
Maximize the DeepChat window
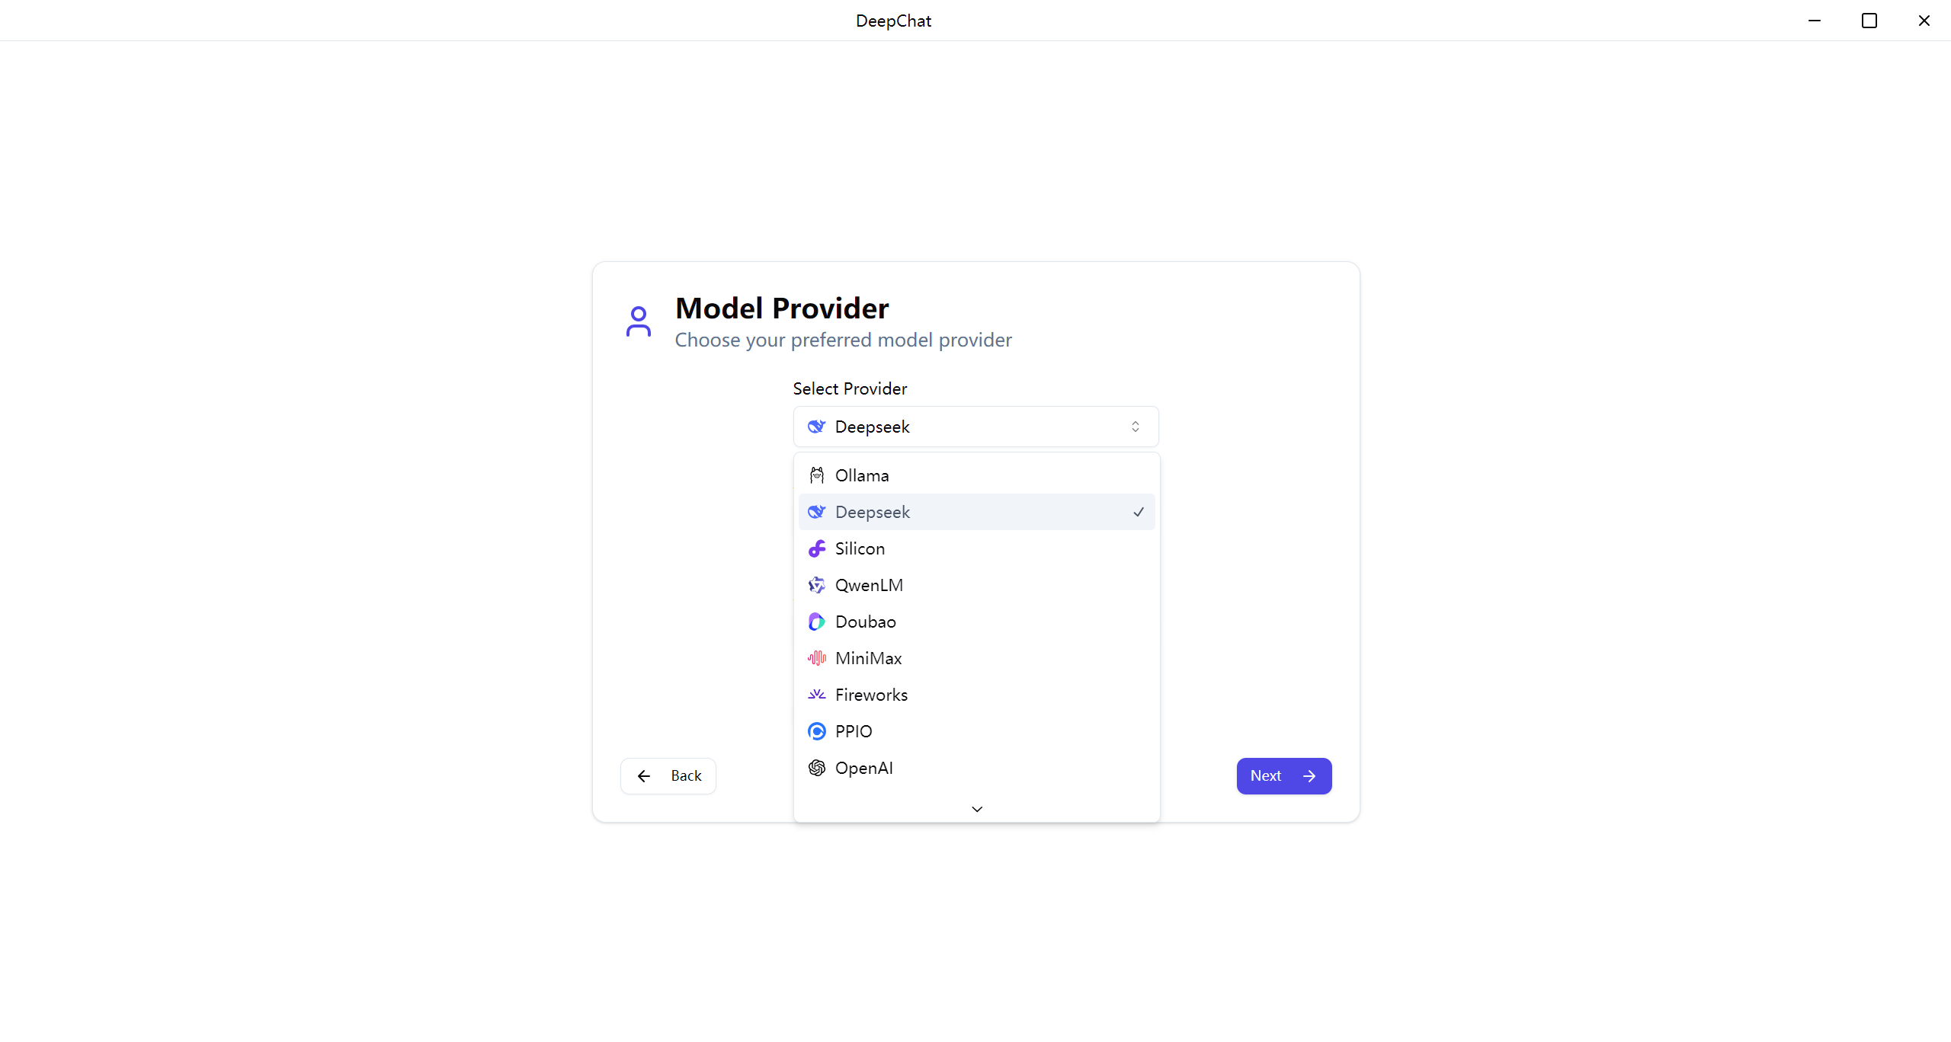(1869, 21)
